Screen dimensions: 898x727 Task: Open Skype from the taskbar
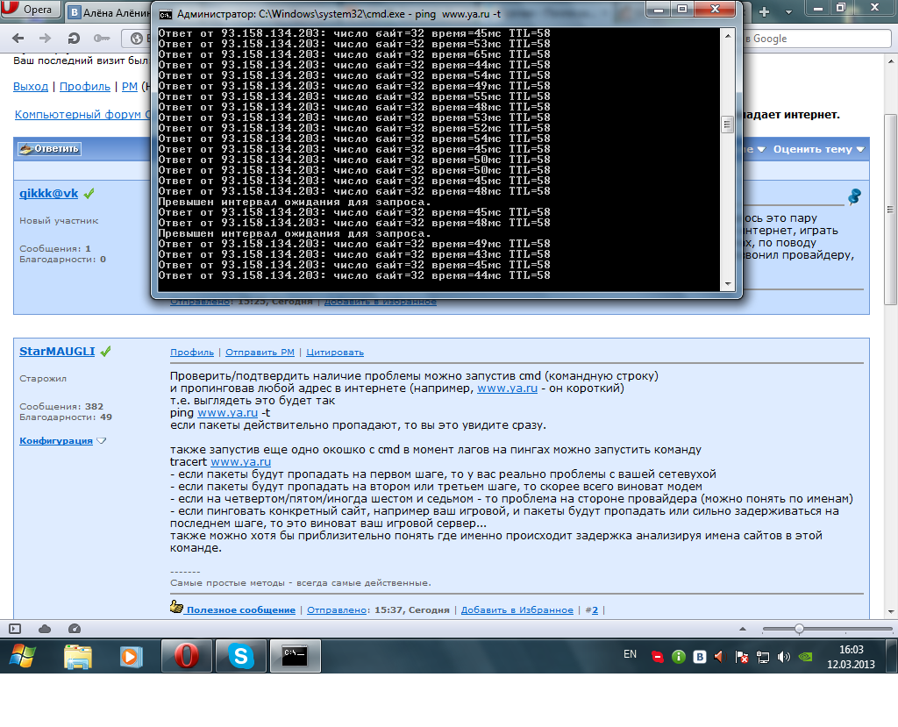point(239,655)
